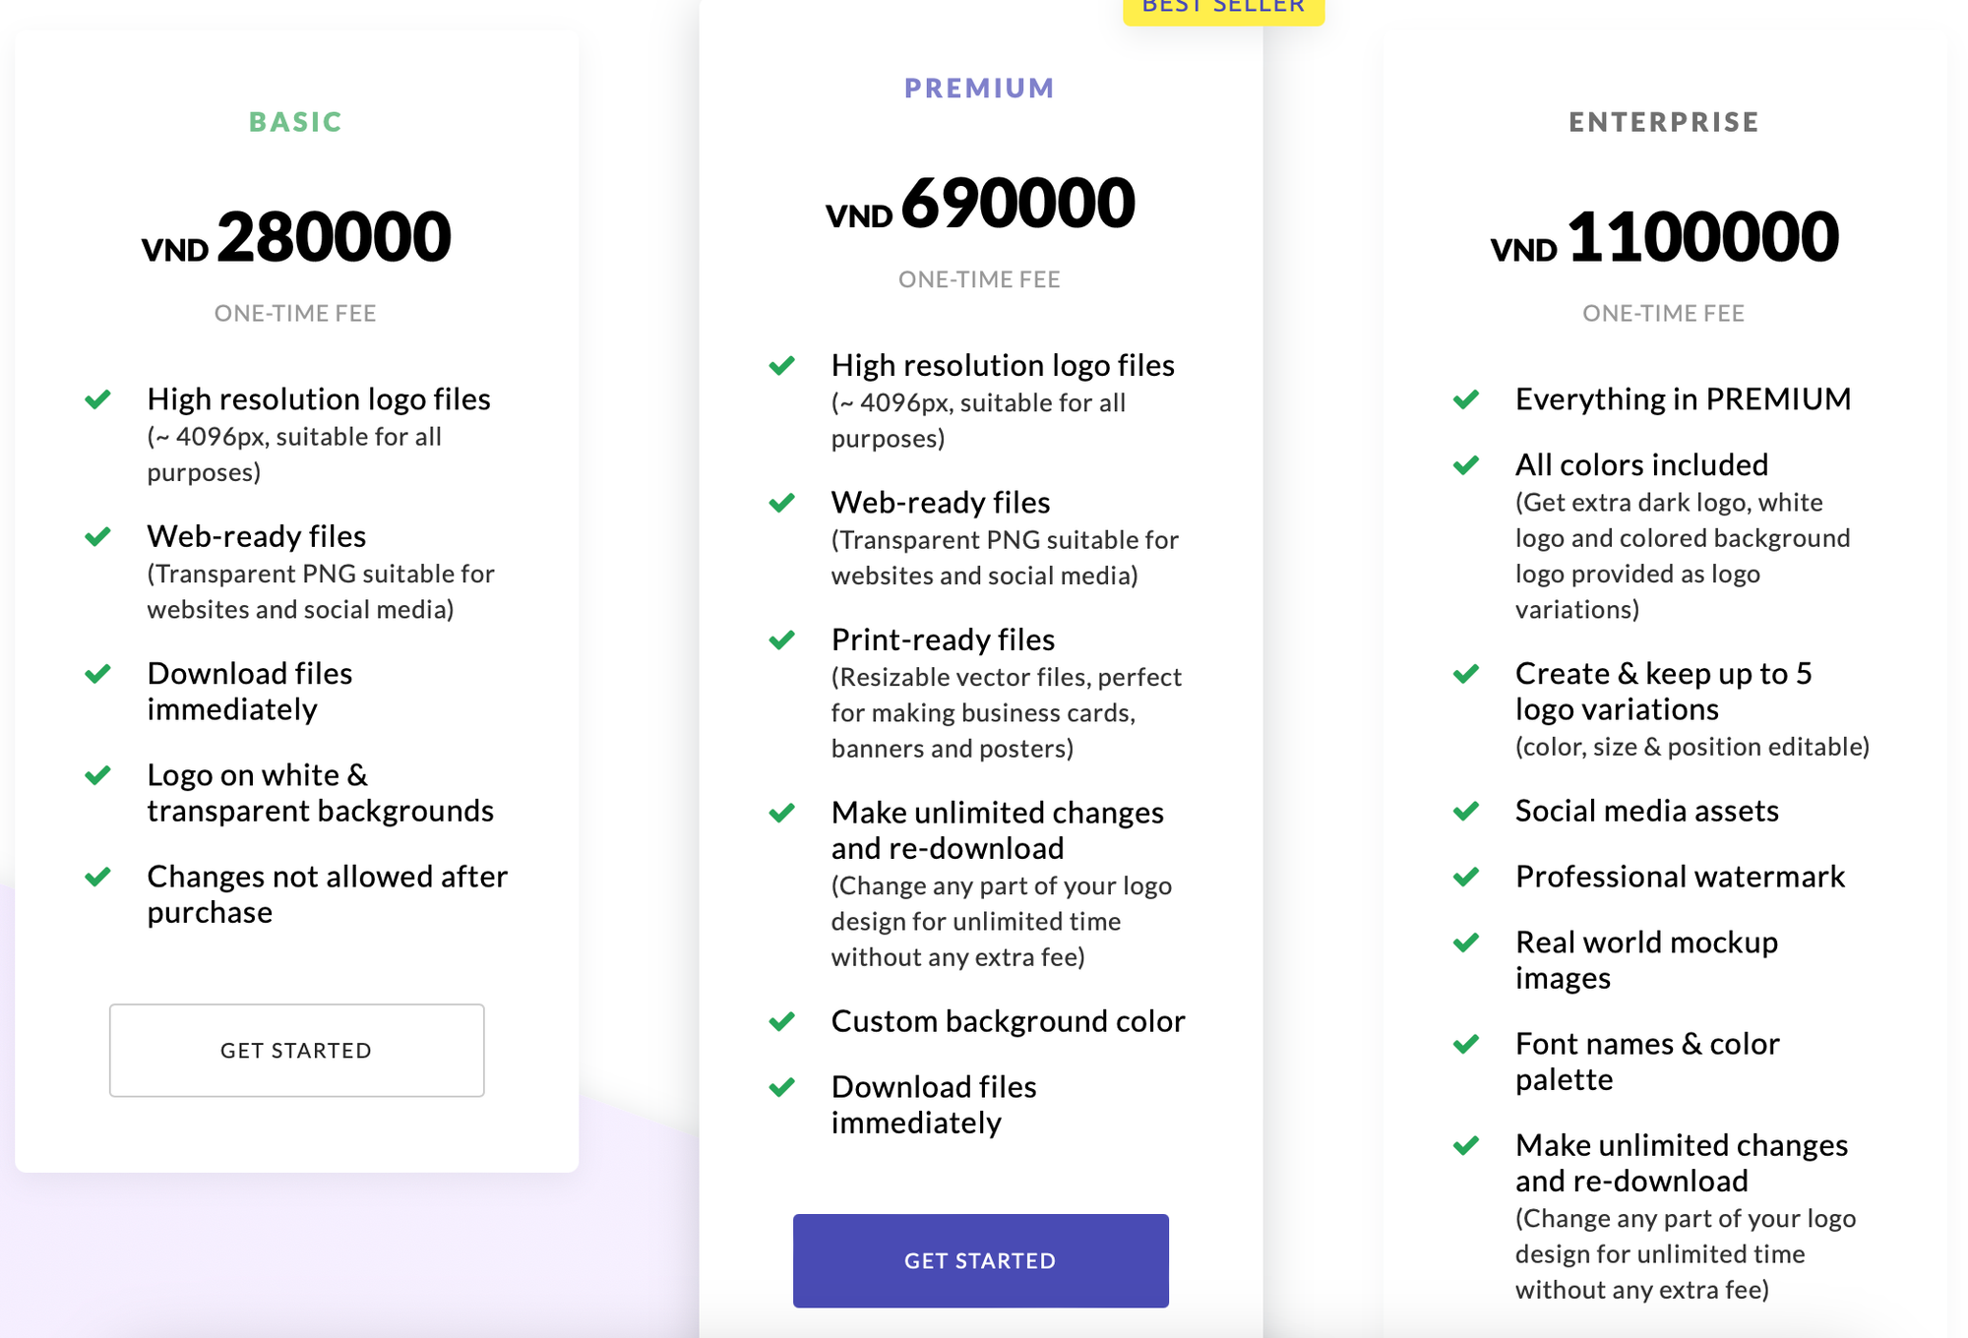Click checkmark beside Font names & color palette
1968x1338 pixels.
click(x=1466, y=1044)
